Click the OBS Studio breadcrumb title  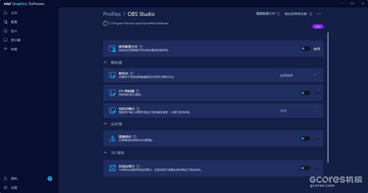coord(141,14)
